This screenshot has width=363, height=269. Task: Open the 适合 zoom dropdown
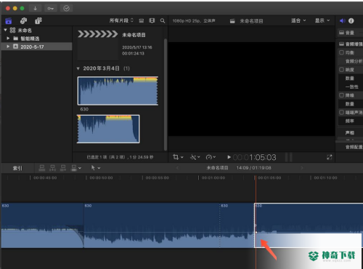pos(298,20)
